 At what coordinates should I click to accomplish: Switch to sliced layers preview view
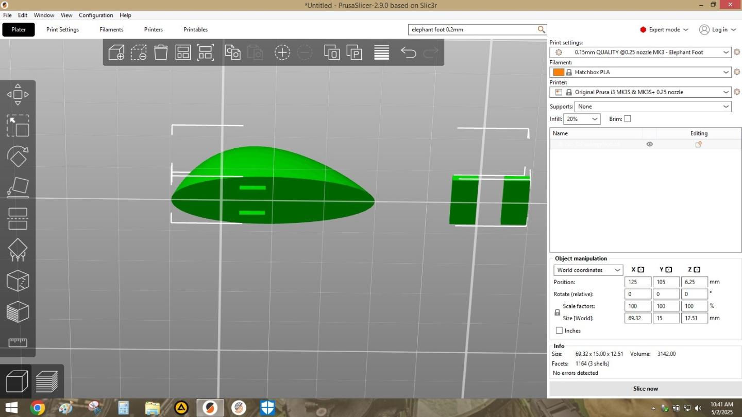[47, 381]
